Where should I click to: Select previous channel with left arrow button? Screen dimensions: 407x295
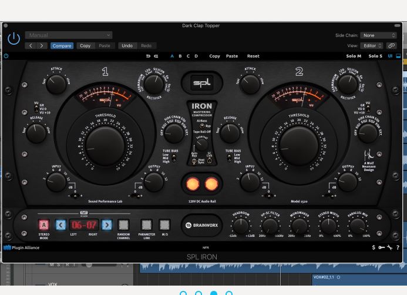59,224
